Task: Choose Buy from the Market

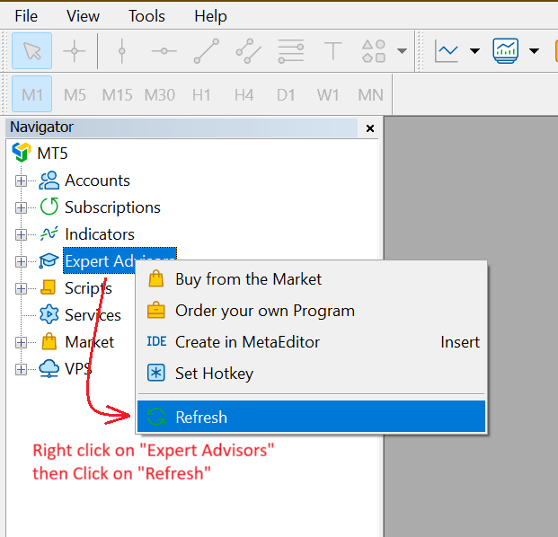Action: point(311,279)
